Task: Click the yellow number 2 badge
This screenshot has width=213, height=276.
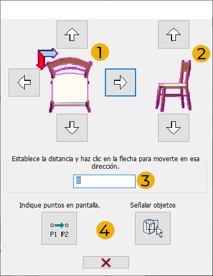Action: [201, 53]
